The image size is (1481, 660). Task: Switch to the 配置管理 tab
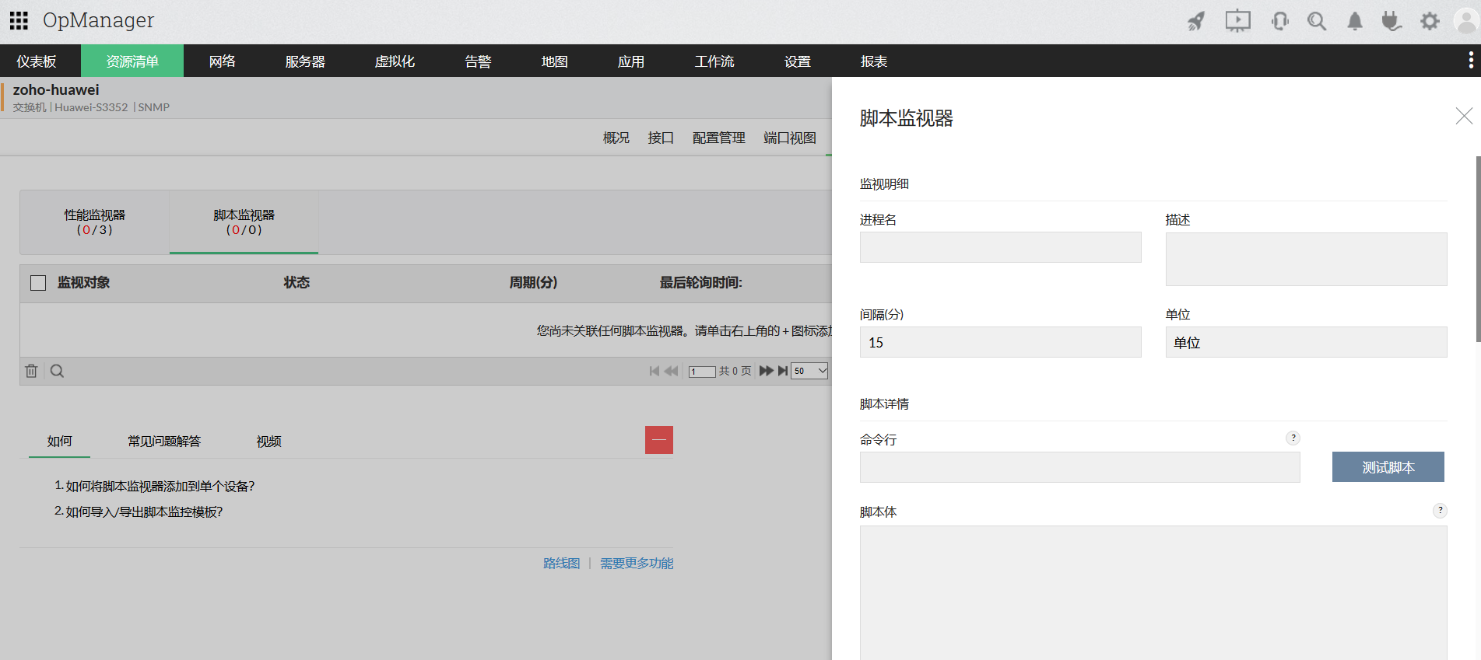(x=719, y=138)
